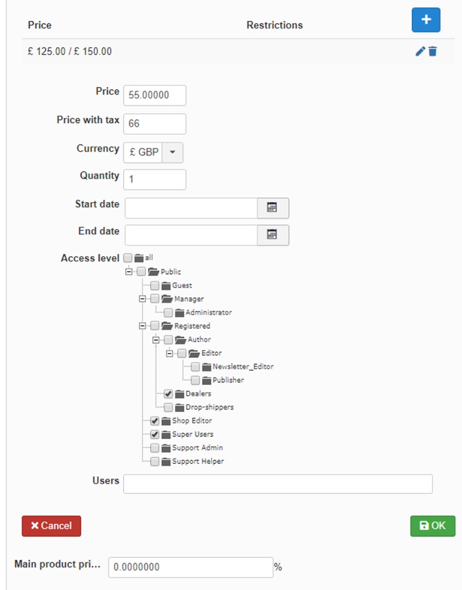Click the Guest folder icon
This screenshot has width=462, height=590.
coord(166,286)
